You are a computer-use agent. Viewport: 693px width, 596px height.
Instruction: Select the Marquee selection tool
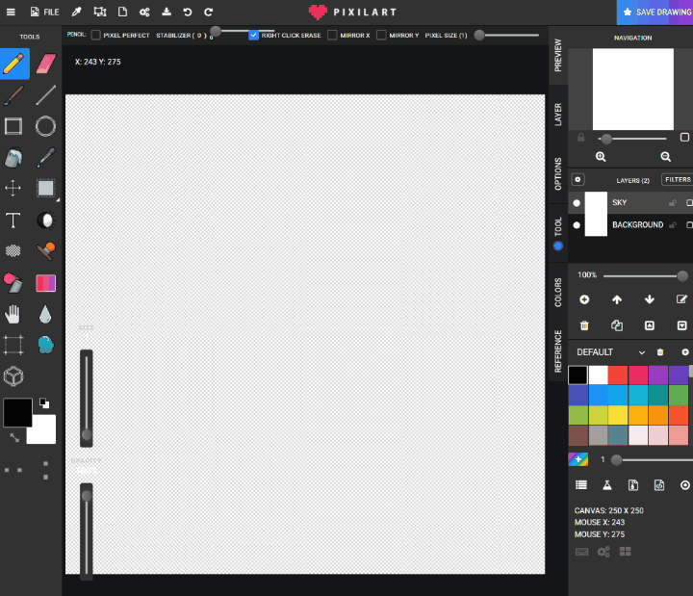click(45, 189)
